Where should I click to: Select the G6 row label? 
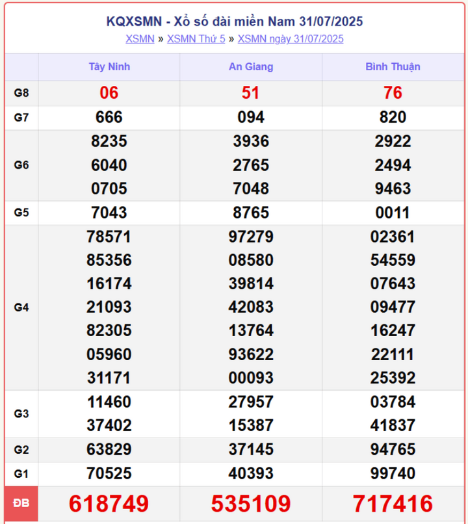[x=21, y=165]
